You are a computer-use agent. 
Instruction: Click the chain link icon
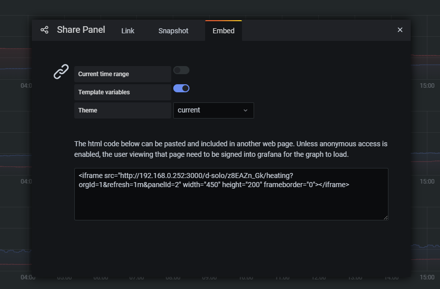[61, 72]
